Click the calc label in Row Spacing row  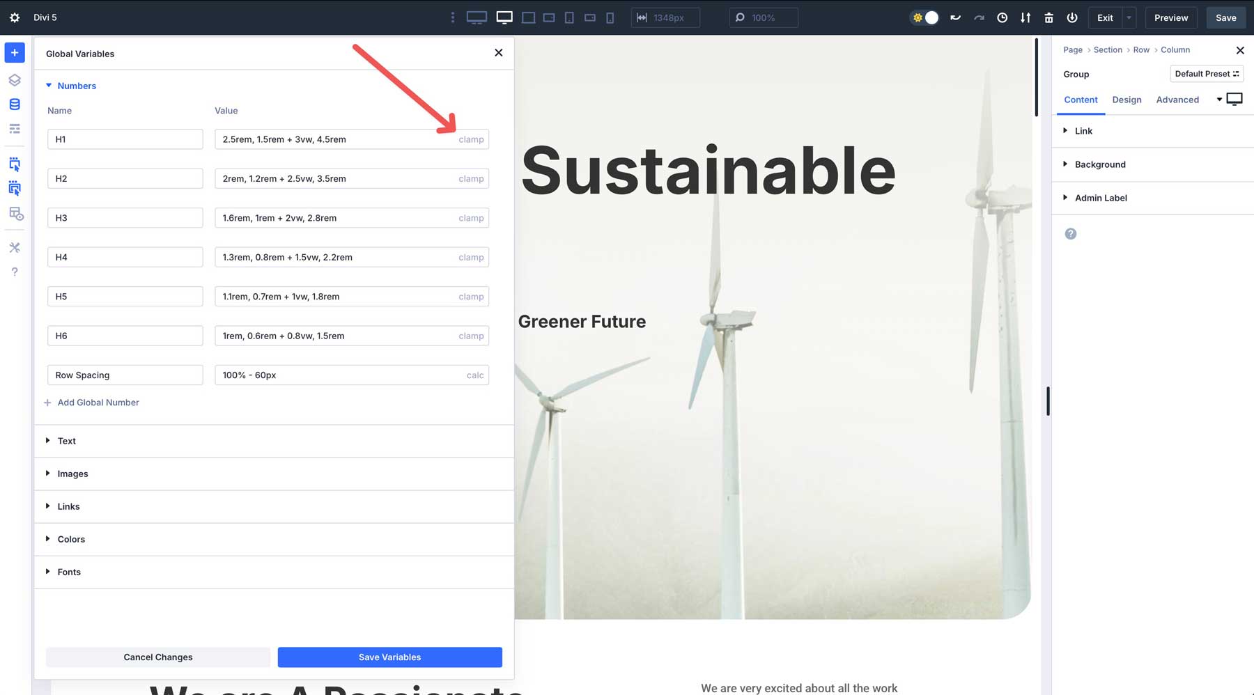475,375
